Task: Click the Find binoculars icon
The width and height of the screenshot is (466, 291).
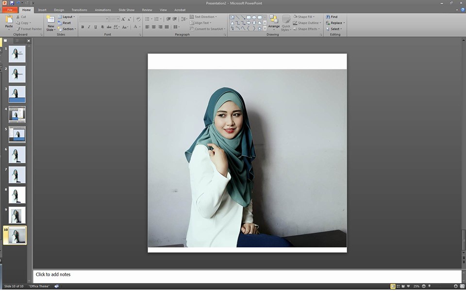Action: 328,17
